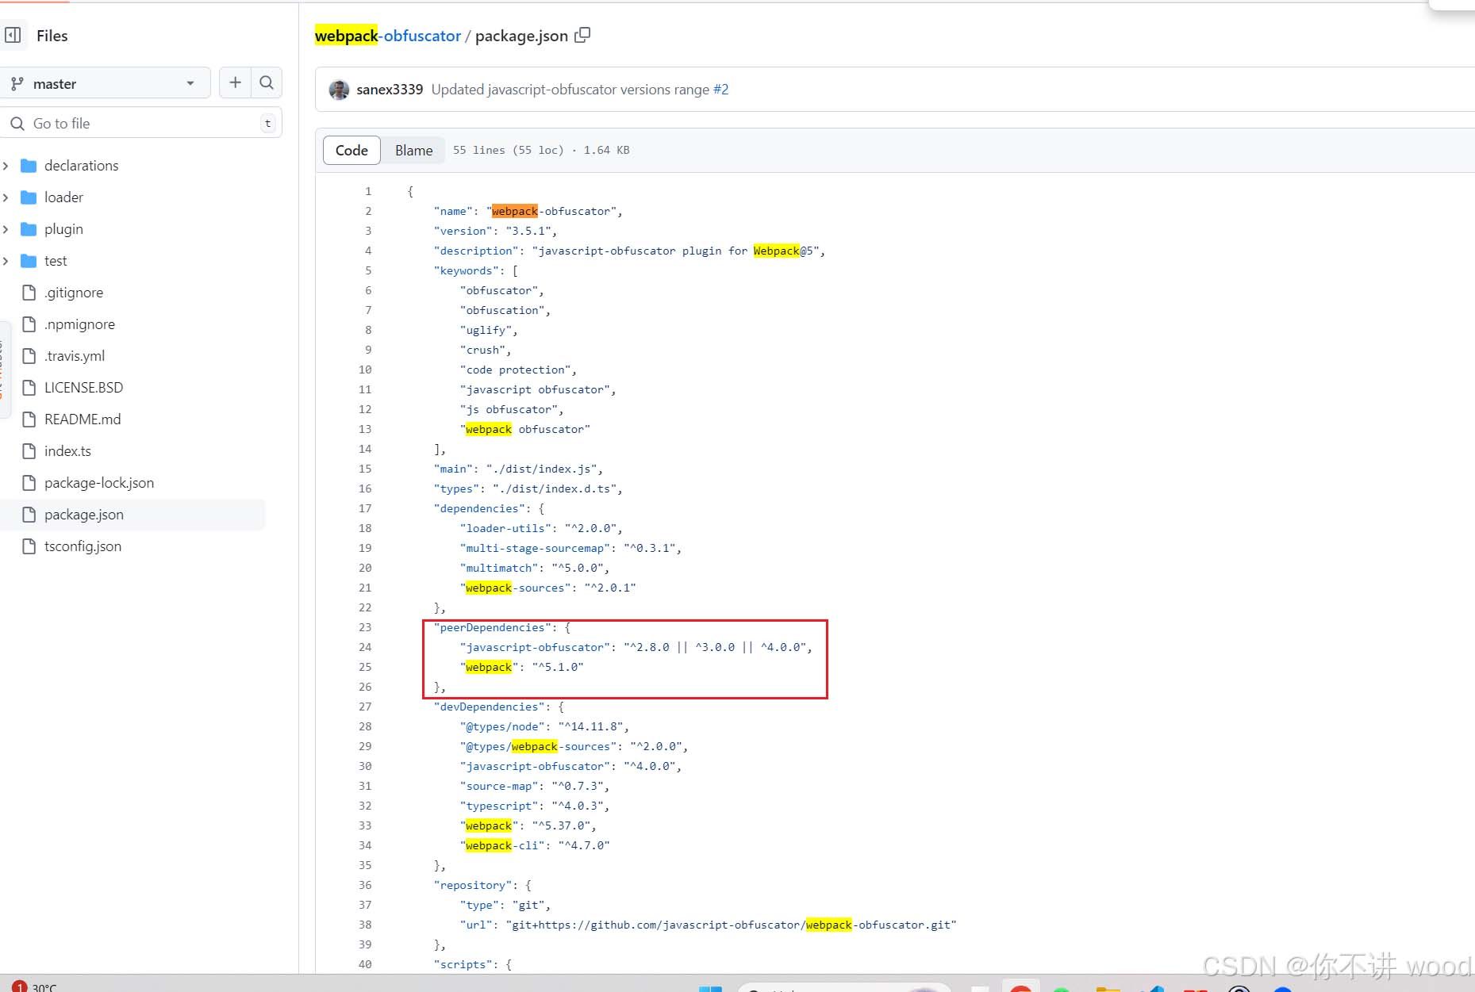Copy the file path icon
Viewport: 1475px width, 992px height.
point(582,35)
